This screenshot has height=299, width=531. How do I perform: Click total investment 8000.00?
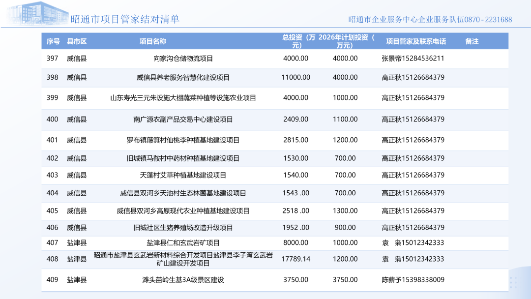pyautogui.click(x=295, y=242)
